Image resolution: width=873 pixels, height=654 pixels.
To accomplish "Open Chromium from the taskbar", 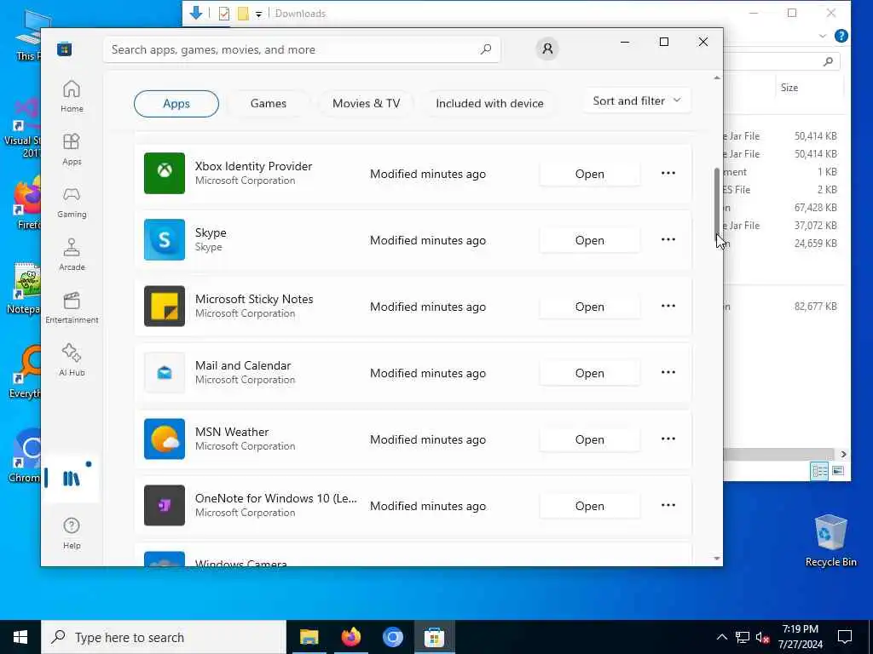I will (x=392, y=637).
